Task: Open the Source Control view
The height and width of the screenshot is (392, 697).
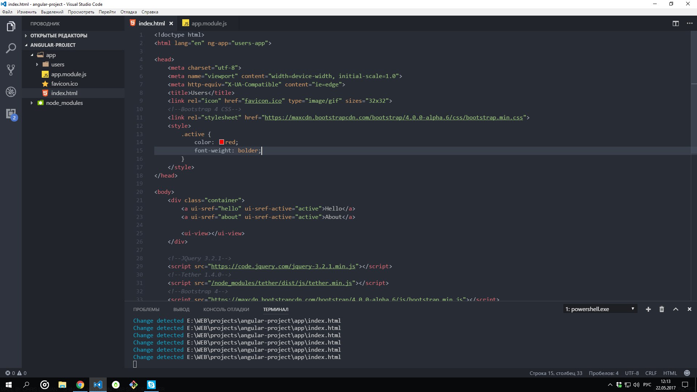Action: pos(11,70)
